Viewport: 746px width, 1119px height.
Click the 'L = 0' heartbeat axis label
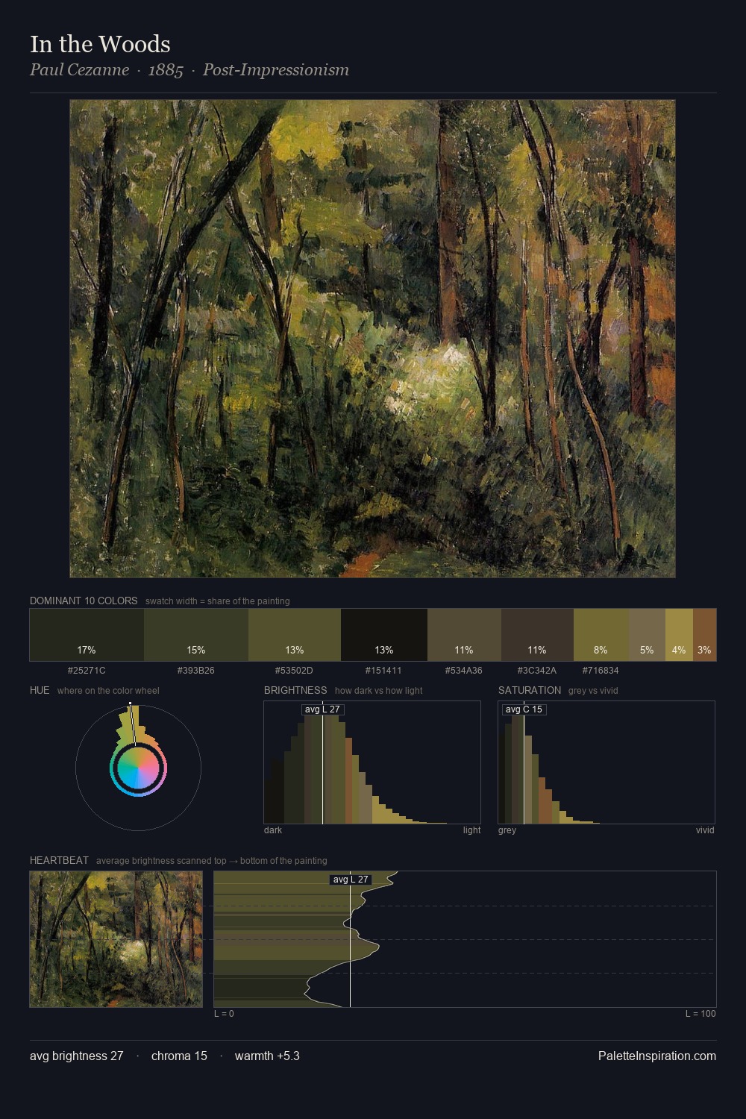tap(224, 1014)
